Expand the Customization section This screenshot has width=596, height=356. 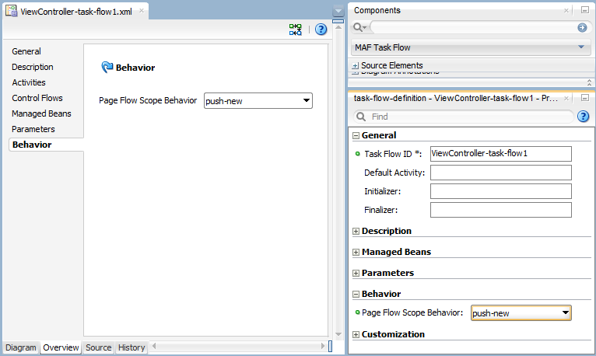point(356,335)
